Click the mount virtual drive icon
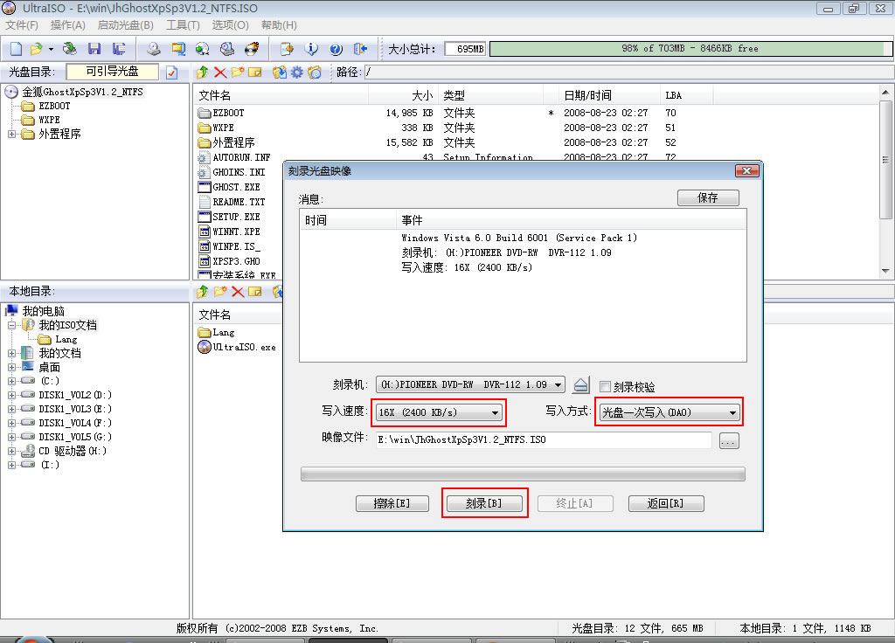This screenshot has width=895, height=643. pos(227,49)
